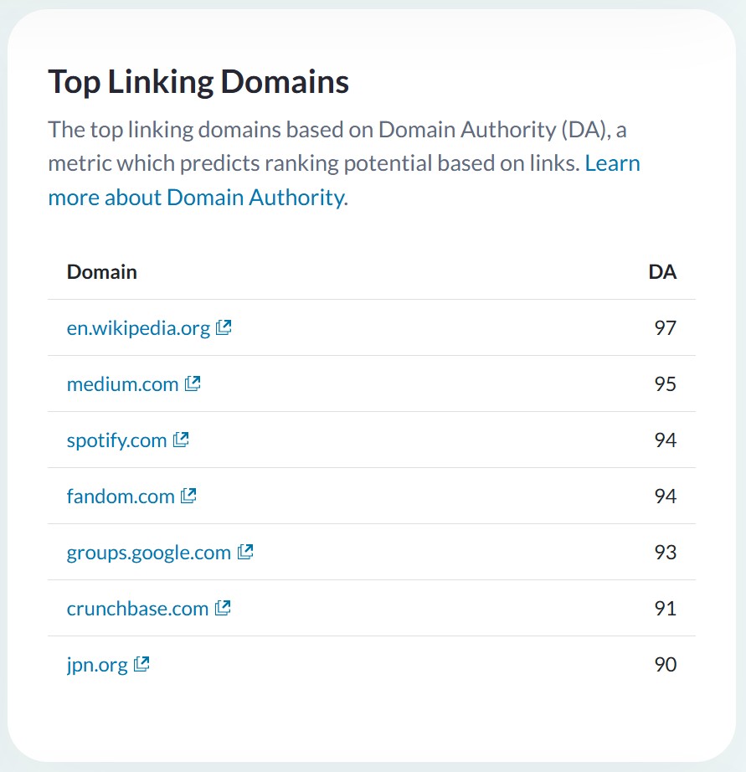Viewport: 746px width, 772px height.
Task: Click the DA column header
Action: pos(662,272)
